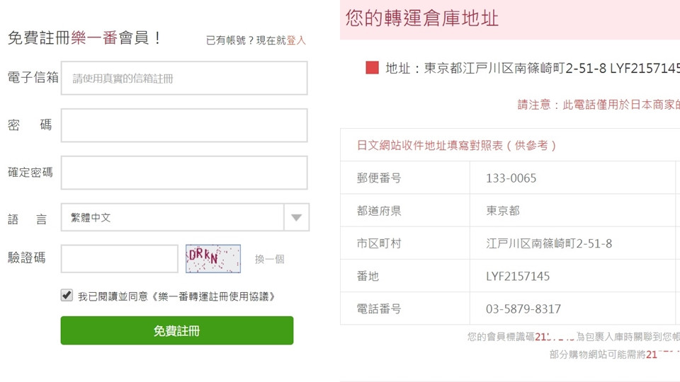The width and height of the screenshot is (680, 382).
Task: Focus the 電子信箱 email input field
Action: point(184,79)
